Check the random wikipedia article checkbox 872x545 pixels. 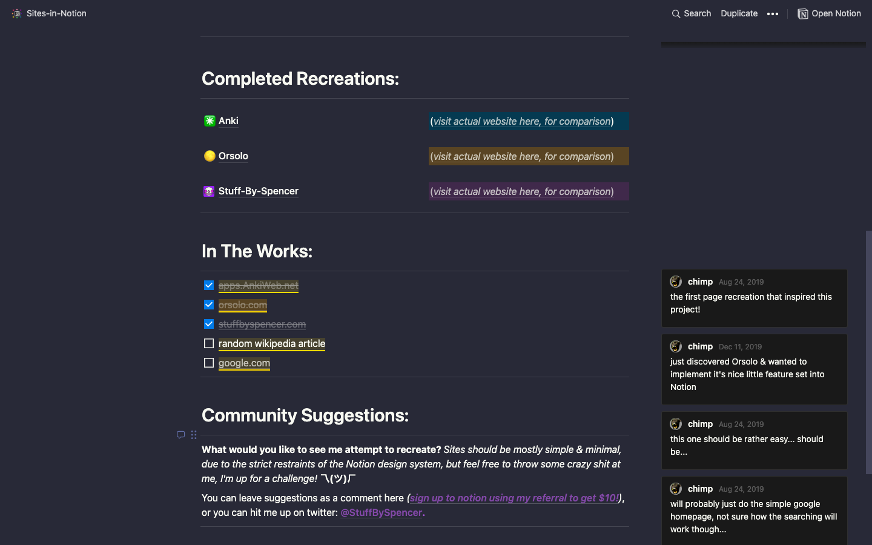coord(209,343)
